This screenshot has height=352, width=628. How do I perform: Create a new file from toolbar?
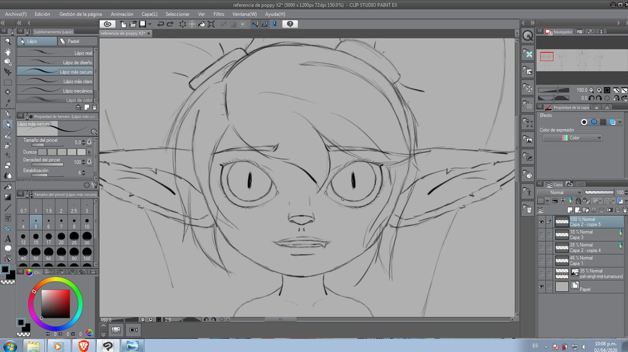click(124, 24)
